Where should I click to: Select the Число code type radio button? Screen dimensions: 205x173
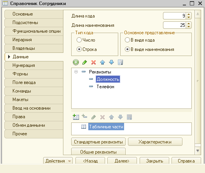[79, 40]
